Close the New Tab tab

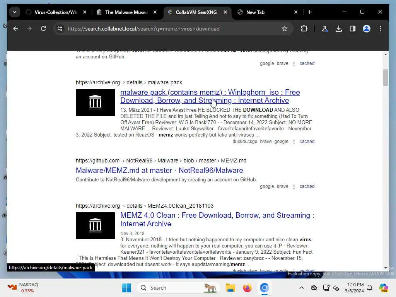296,12
